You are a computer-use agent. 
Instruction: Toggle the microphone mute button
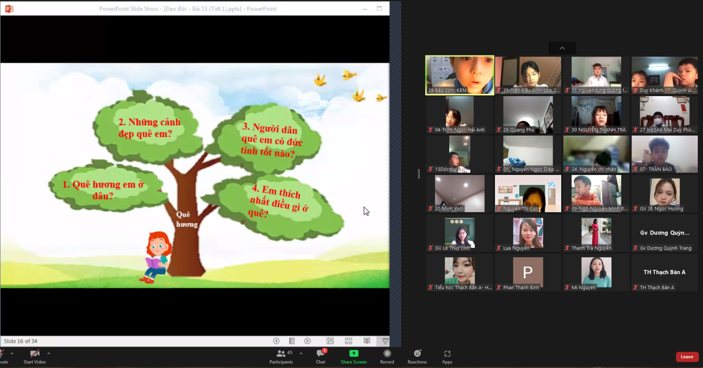click(2, 356)
